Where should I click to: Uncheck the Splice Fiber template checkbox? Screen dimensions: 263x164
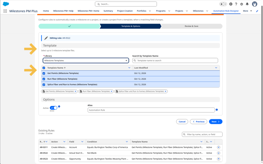(x=44, y=85)
